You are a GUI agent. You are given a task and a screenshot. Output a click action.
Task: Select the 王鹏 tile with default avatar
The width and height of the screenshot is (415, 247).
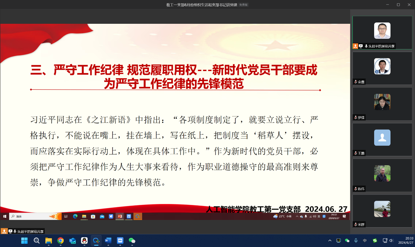click(382, 139)
